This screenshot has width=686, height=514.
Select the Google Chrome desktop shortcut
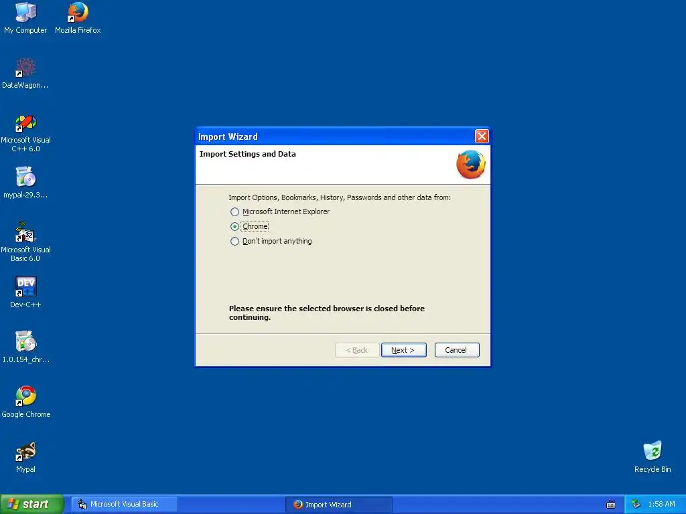25,402
